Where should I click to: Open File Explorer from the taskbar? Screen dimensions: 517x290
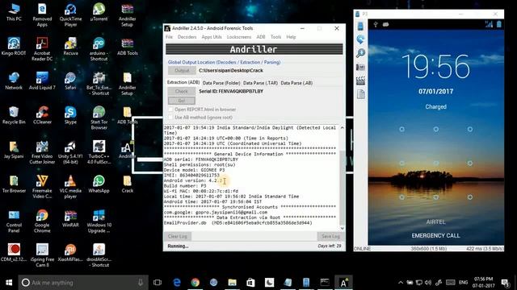coord(232,283)
